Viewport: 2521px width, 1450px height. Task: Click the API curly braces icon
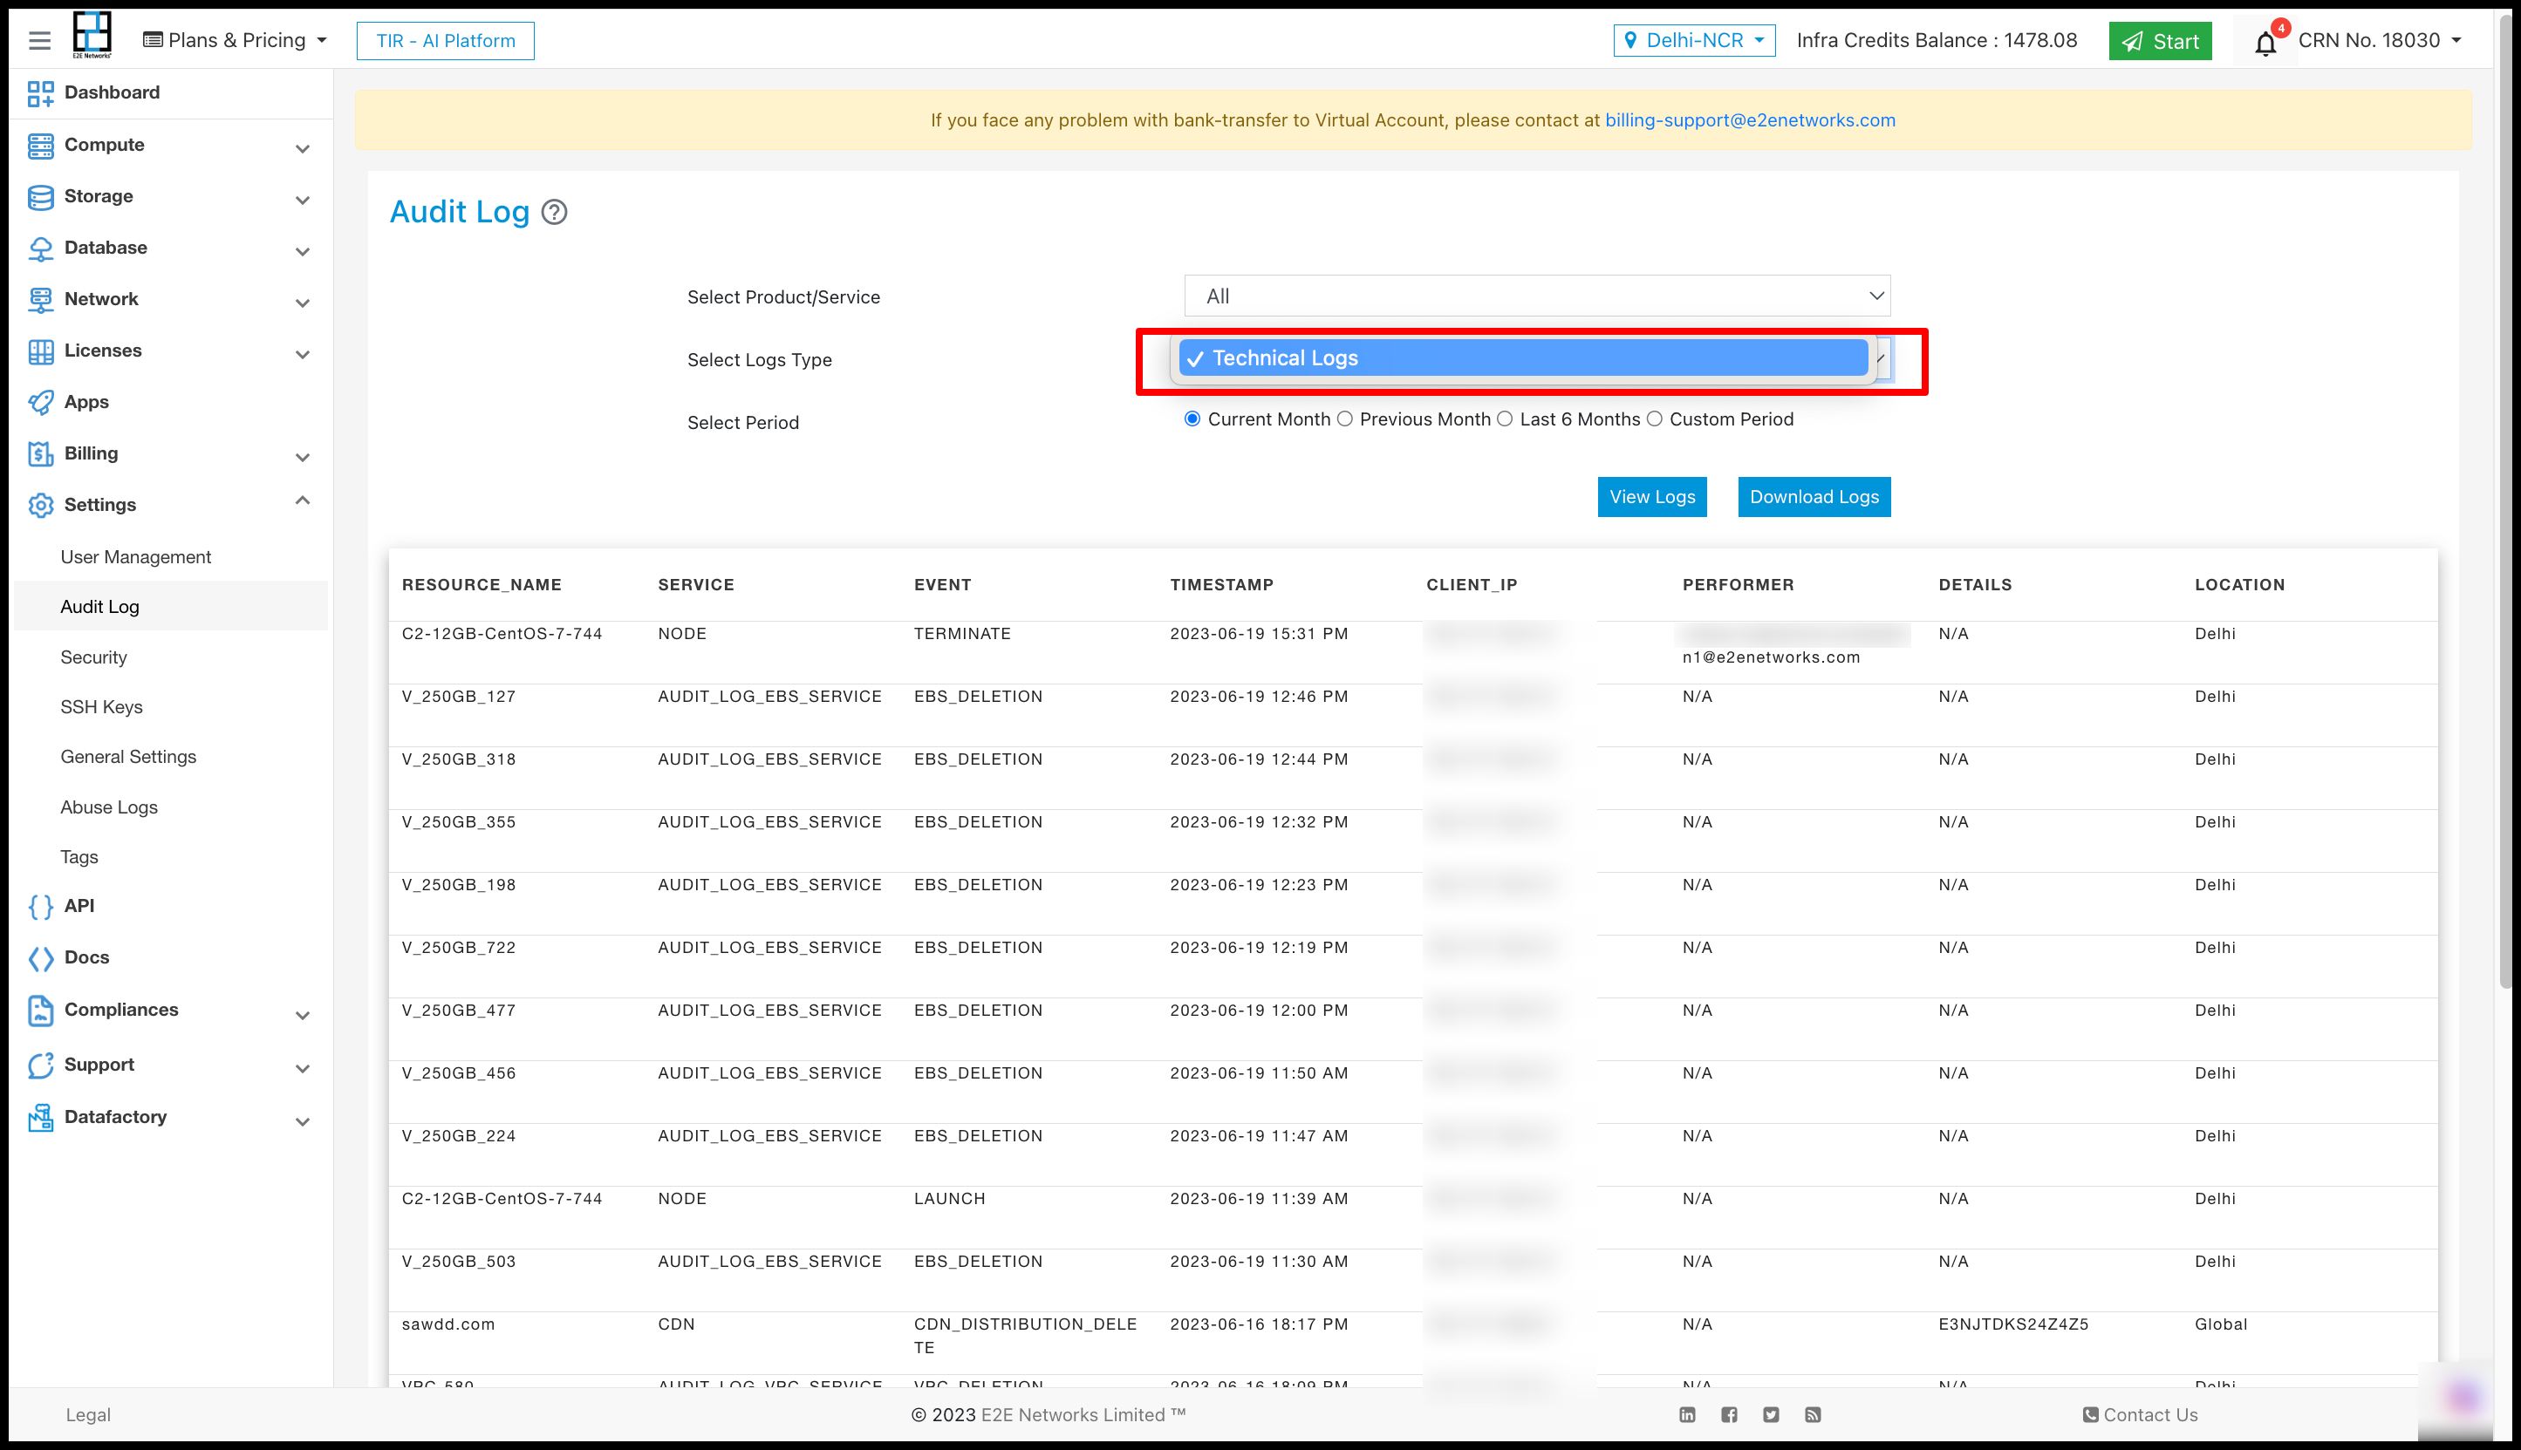click(x=41, y=908)
